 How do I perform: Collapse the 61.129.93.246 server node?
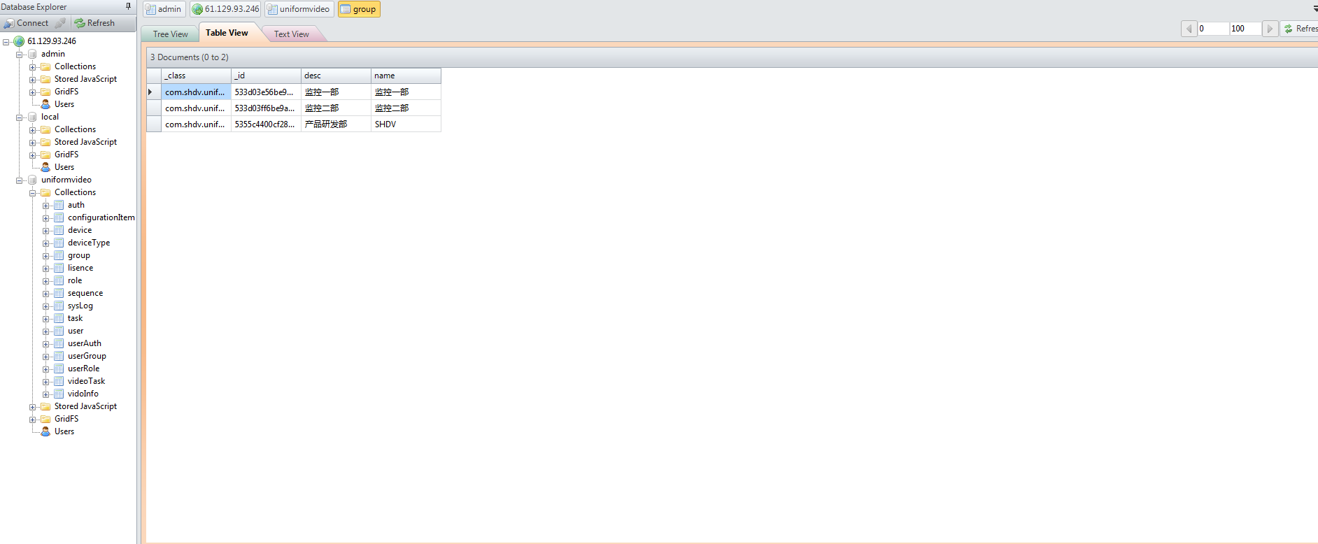click(6, 42)
